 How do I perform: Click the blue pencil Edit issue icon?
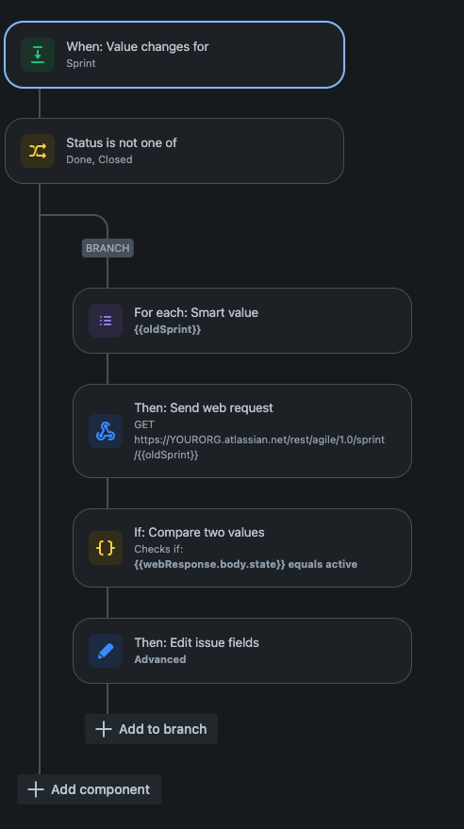(x=106, y=651)
